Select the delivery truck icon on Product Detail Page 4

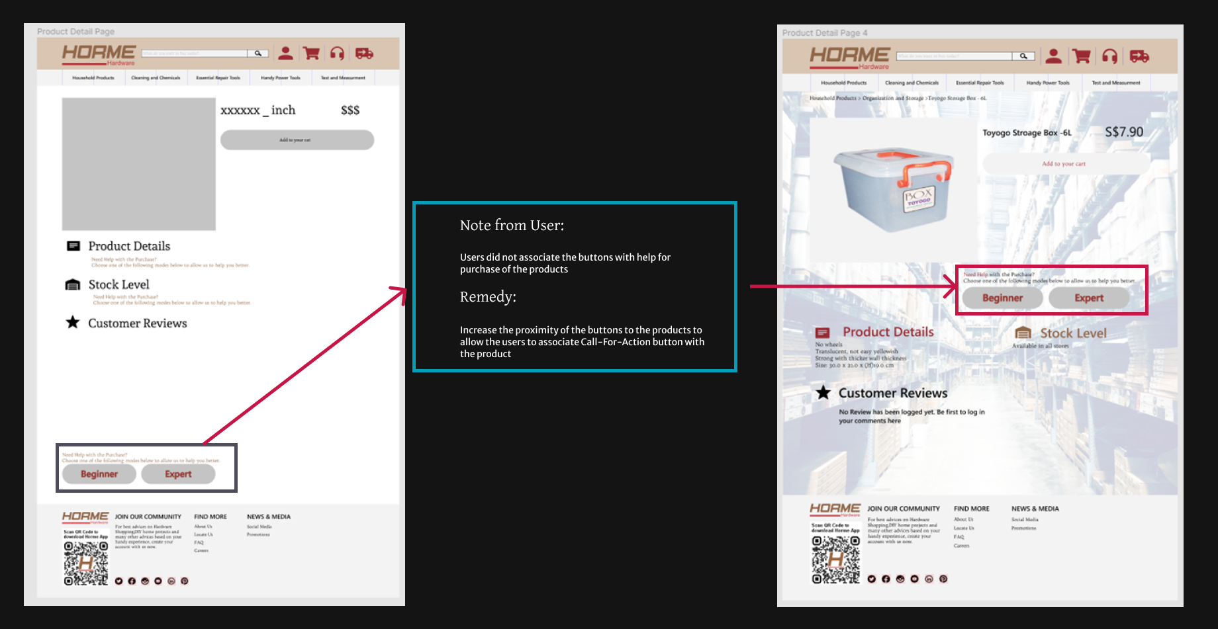(1139, 56)
